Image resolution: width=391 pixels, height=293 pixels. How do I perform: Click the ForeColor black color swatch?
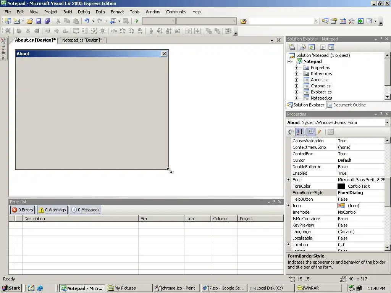(x=341, y=186)
